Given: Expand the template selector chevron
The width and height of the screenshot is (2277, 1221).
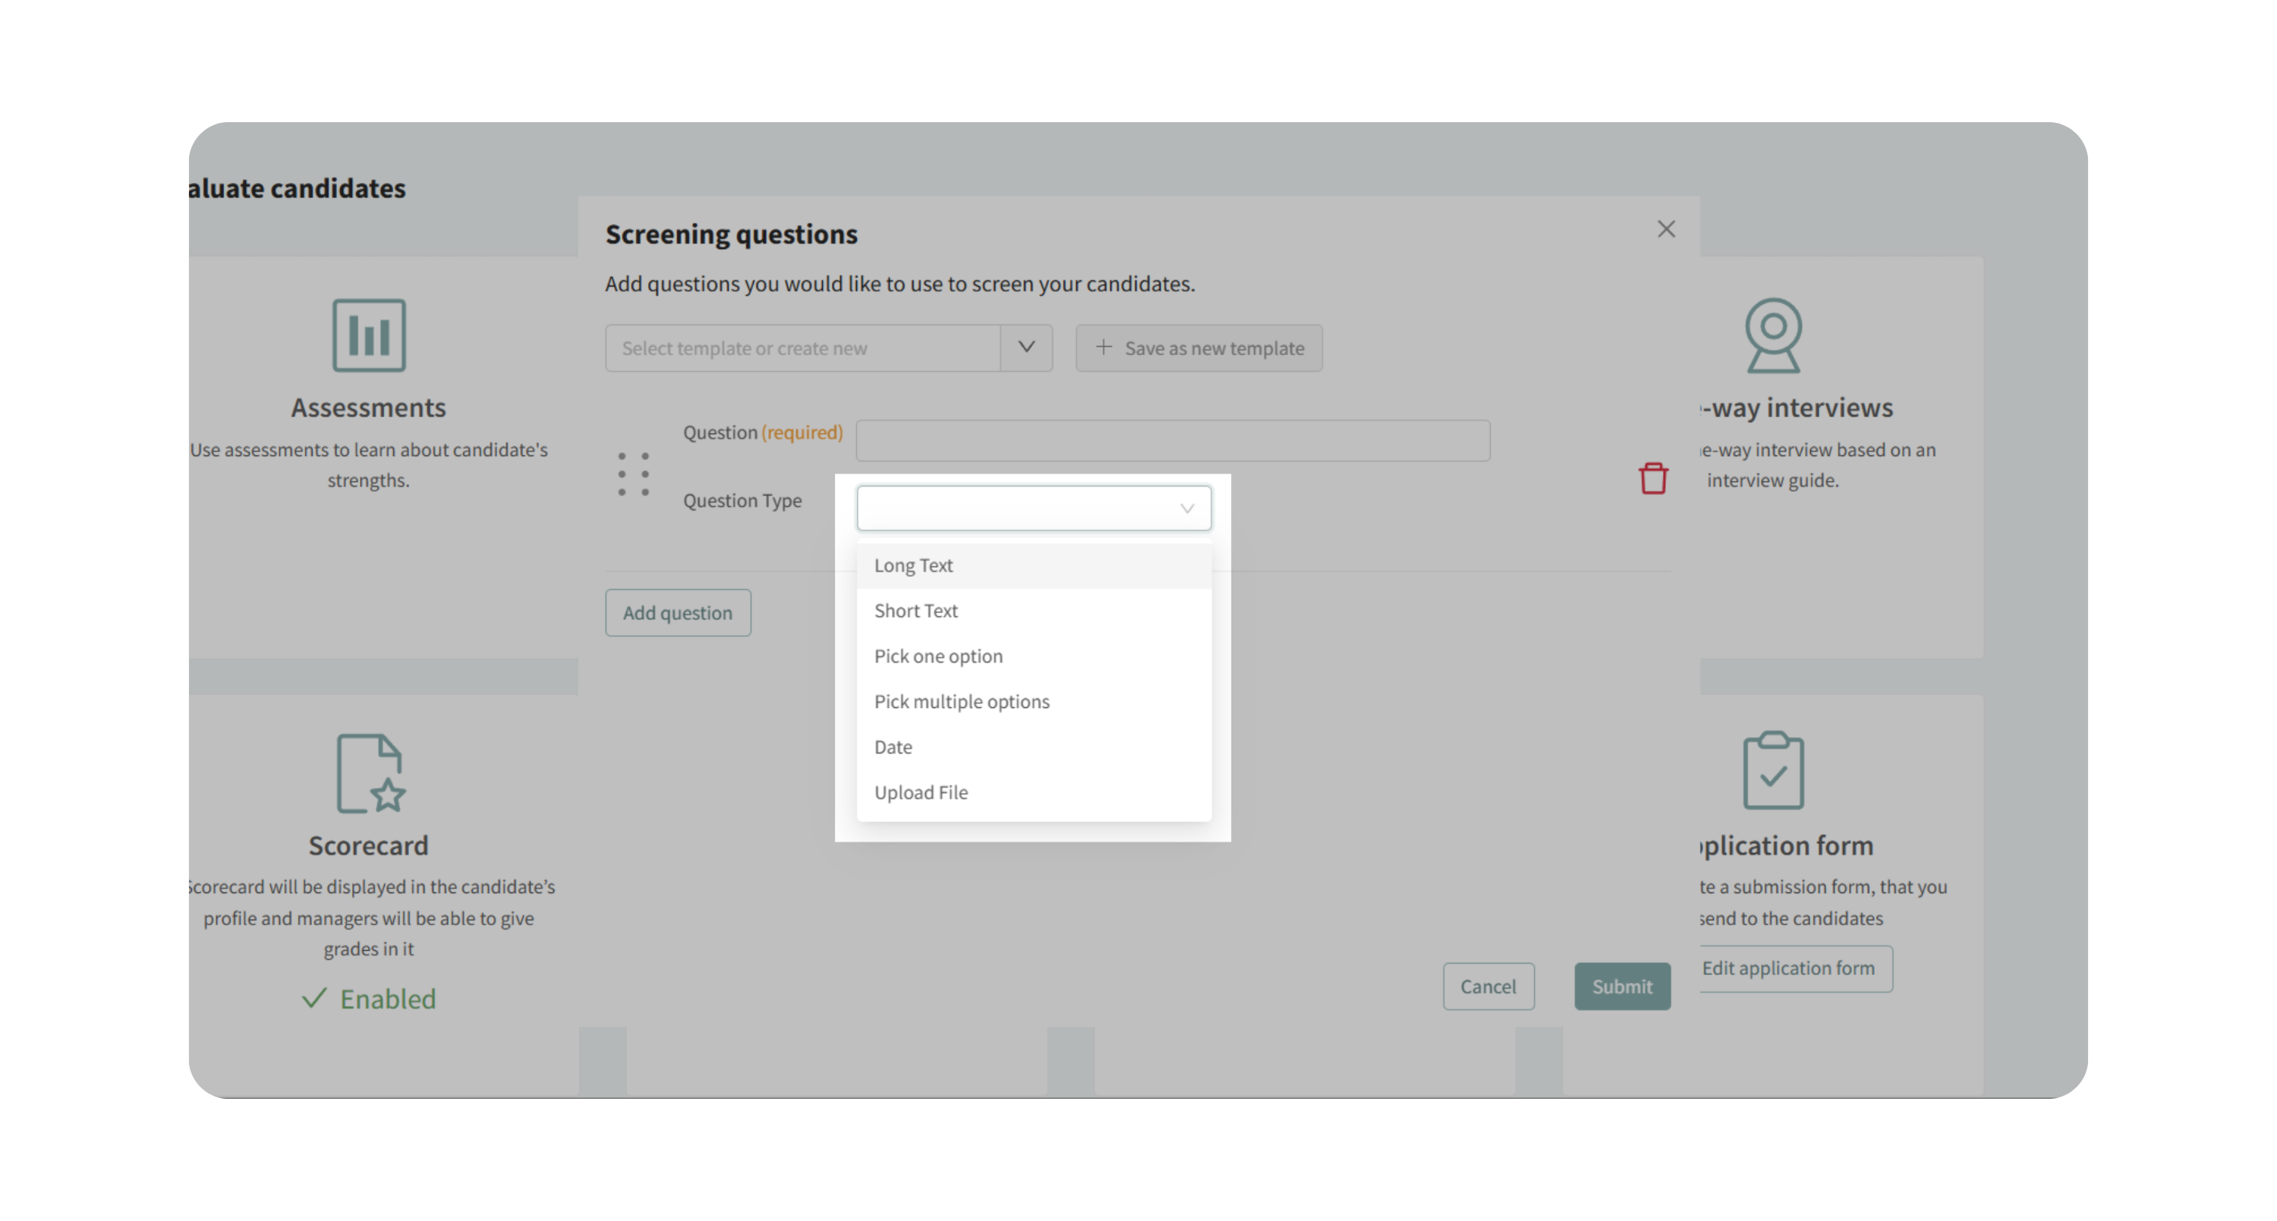Looking at the screenshot, I should pyautogui.click(x=1025, y=348).
